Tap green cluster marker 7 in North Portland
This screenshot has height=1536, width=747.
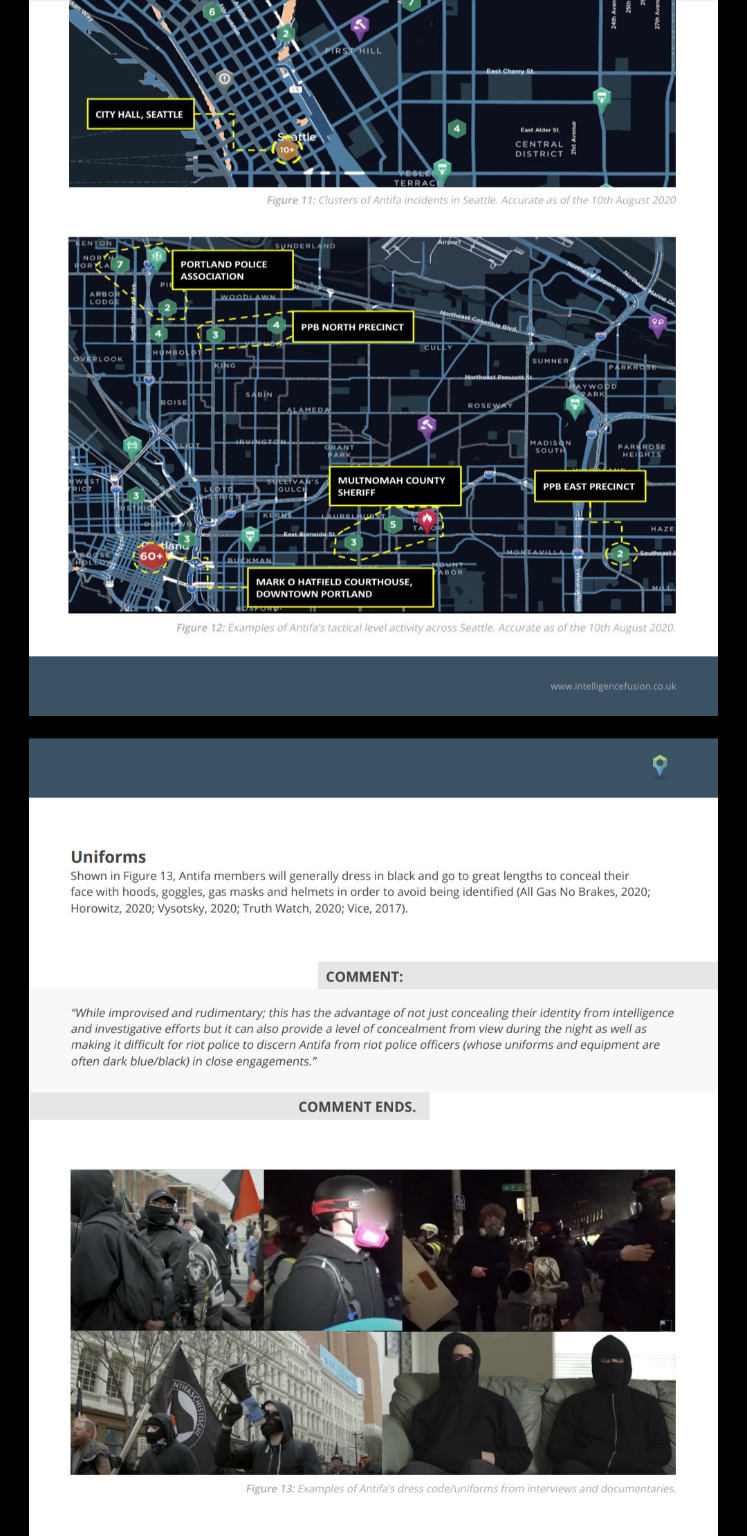pyautogui.click(x=120, y=264)
